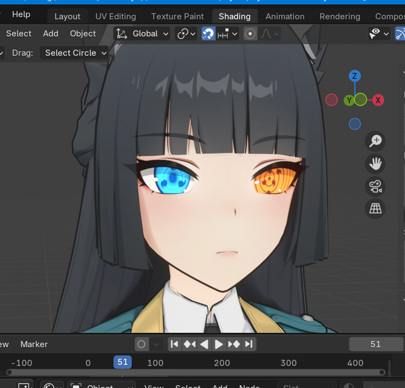Screen dimensions: 405x388
Task: Click the unlabeled green negative Y gizmo circle
Action: click(x=360, y=99)
